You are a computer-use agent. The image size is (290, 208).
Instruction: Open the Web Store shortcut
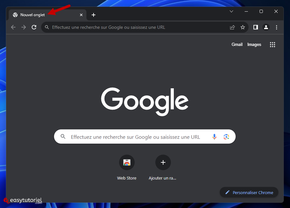point(127,162)
